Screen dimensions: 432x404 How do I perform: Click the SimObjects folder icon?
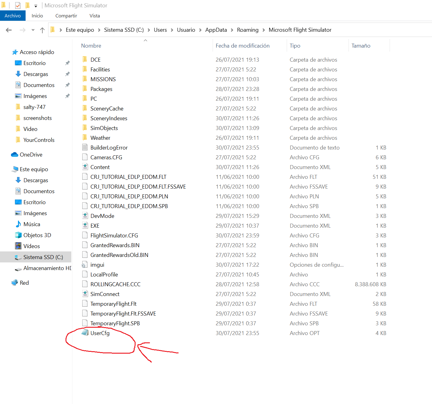pyautogui.click(x=85, y=128)
